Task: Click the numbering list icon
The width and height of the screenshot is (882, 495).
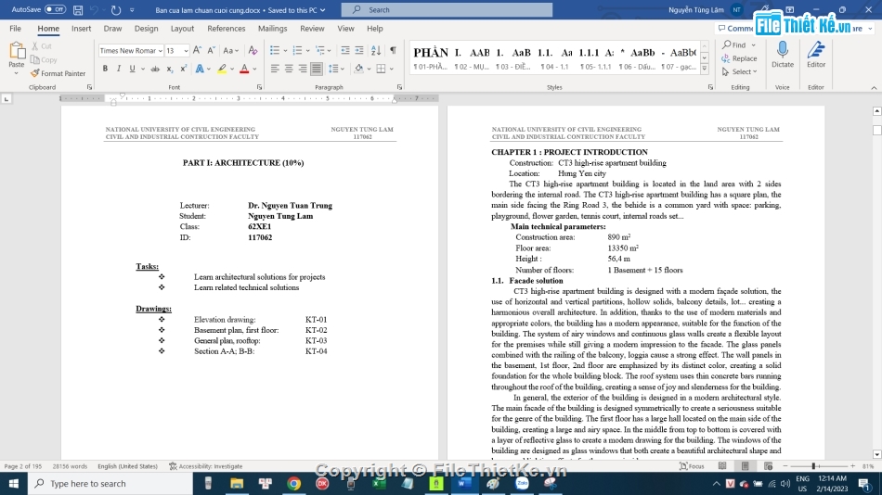Action: click(x=298, y=51)
